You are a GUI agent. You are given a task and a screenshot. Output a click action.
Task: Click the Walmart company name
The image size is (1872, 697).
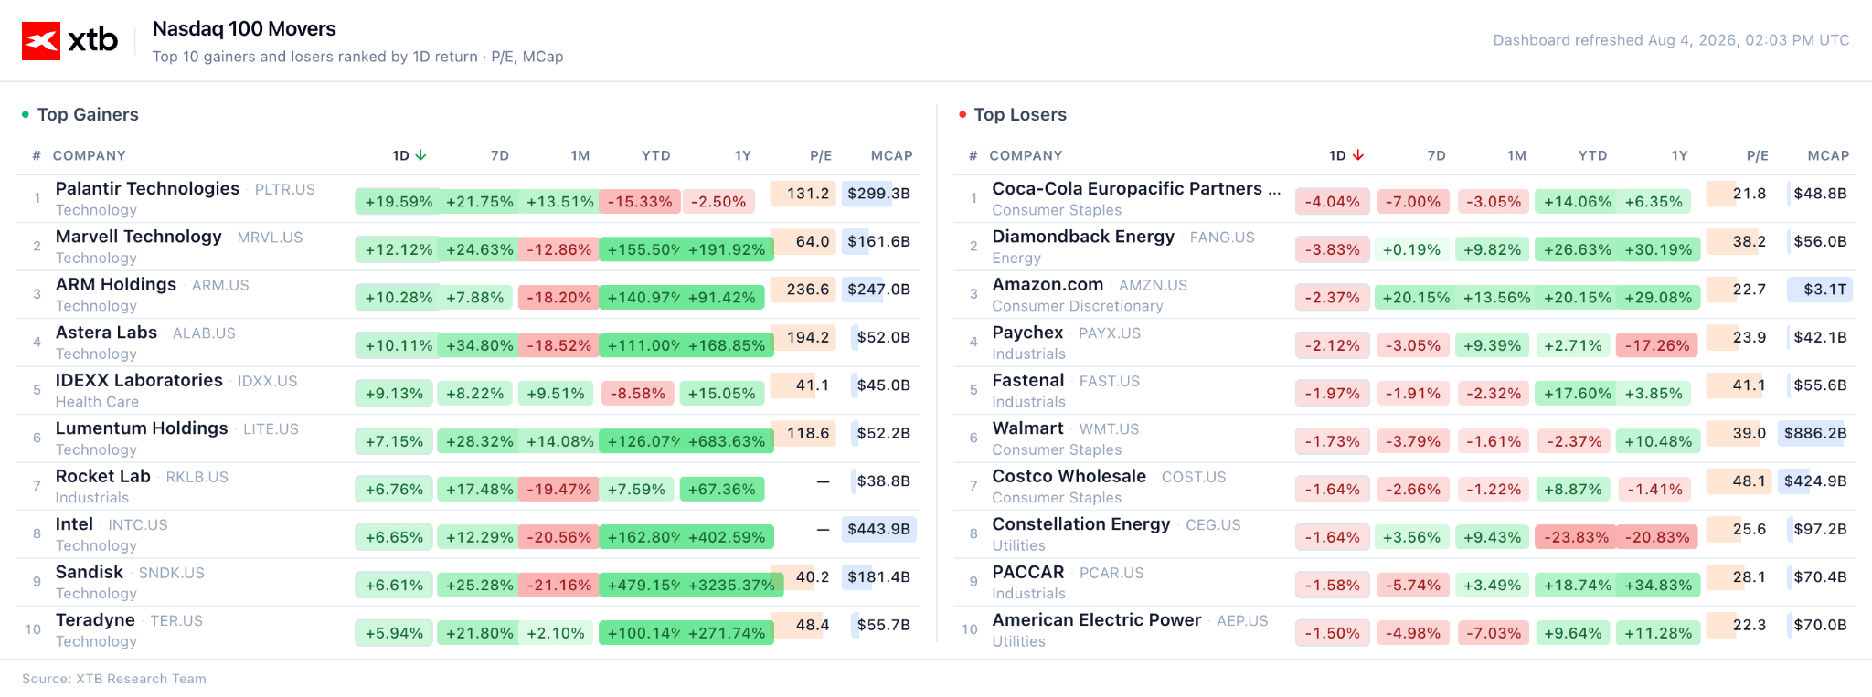pyautogui.click(x=1027, y=428)
